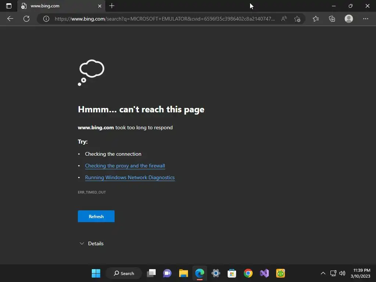The image size is (376, 282).
Task: Expand the Details section
Action: [91, 243]
